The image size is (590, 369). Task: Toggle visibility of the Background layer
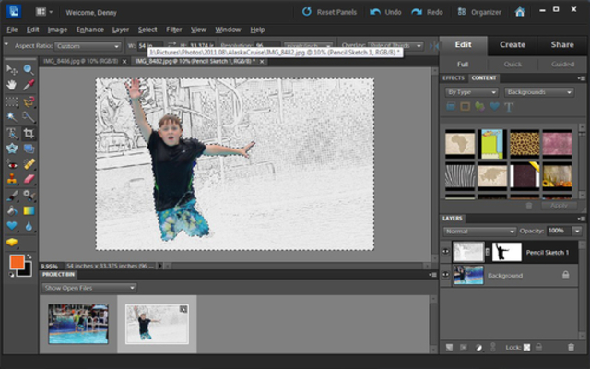tap(446, 275)
